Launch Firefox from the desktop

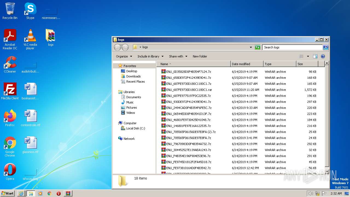(10, 118)
